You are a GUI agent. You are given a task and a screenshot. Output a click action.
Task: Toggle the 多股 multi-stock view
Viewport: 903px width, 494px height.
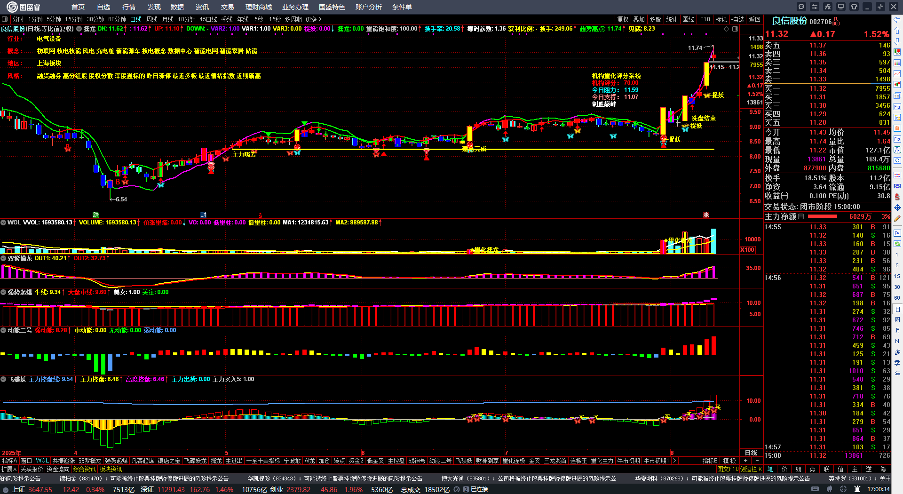click(x=655, y=19)
